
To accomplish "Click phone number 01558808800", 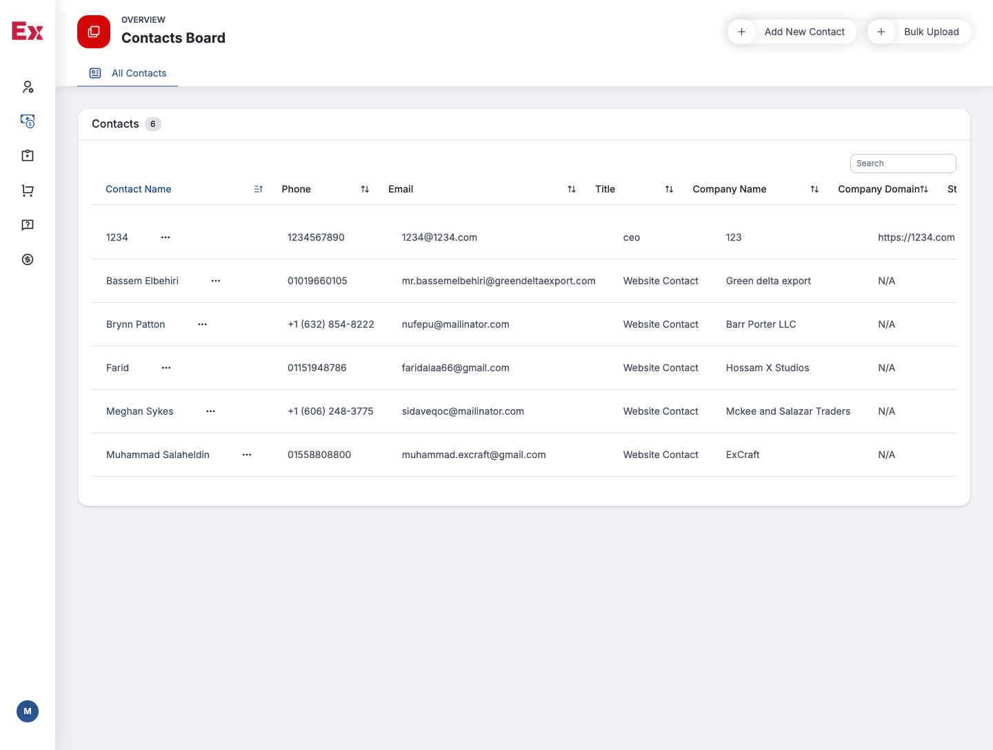I will point(319,455).
